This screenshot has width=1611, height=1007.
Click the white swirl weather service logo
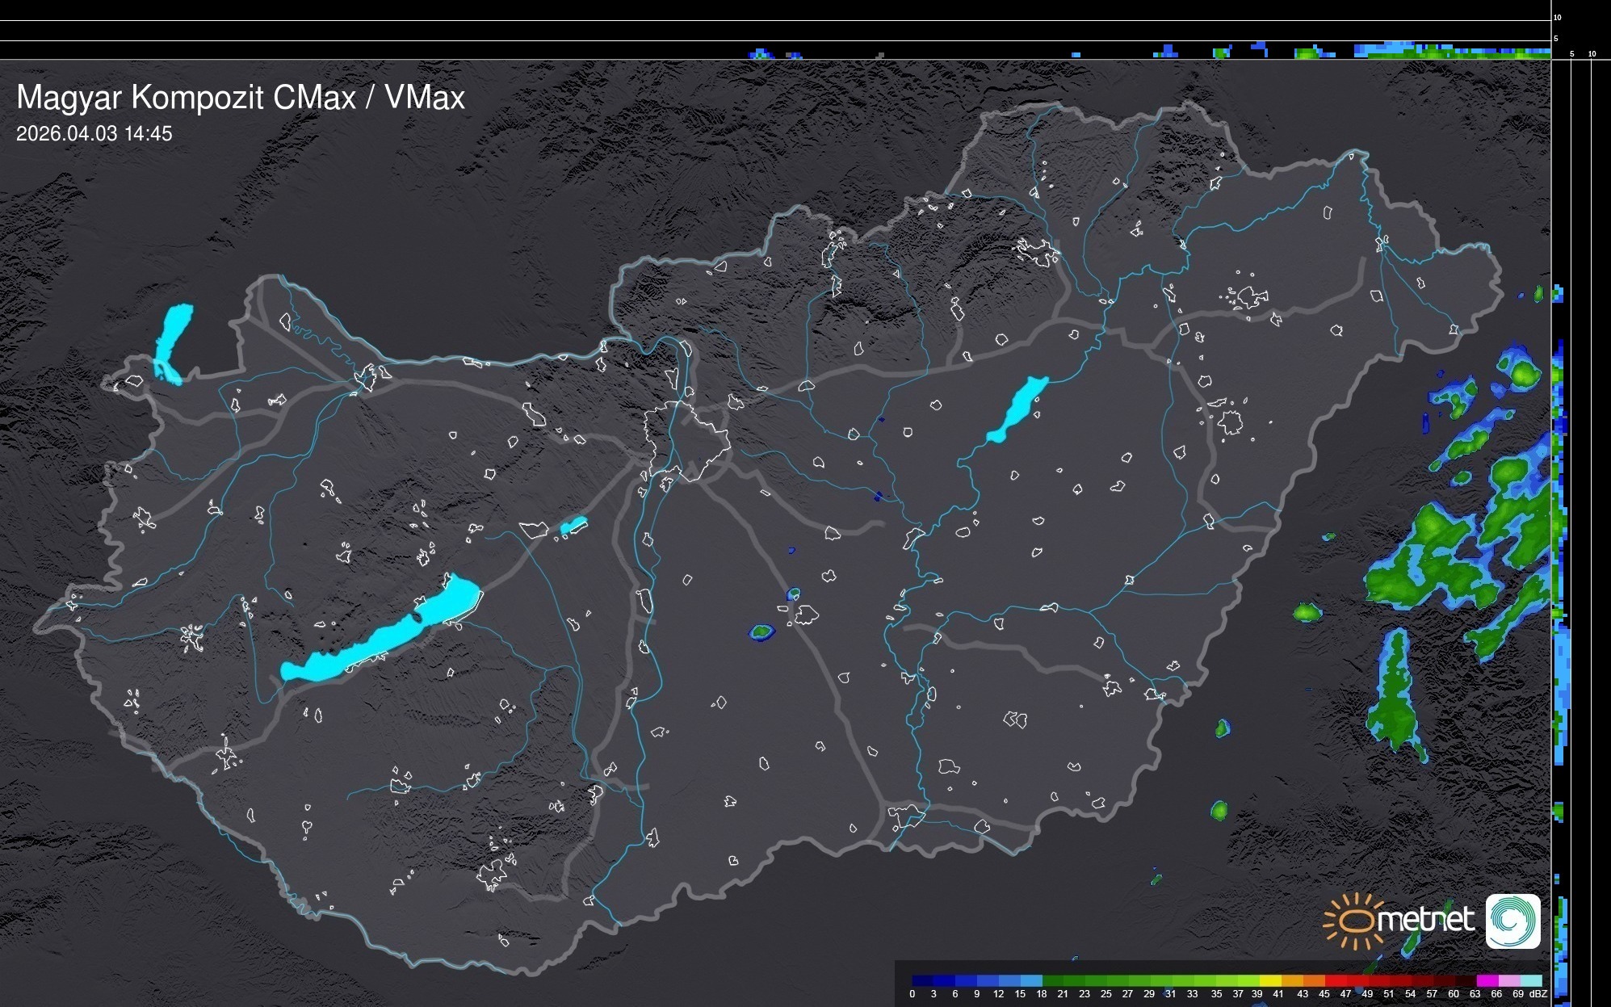coord(1512,921)
